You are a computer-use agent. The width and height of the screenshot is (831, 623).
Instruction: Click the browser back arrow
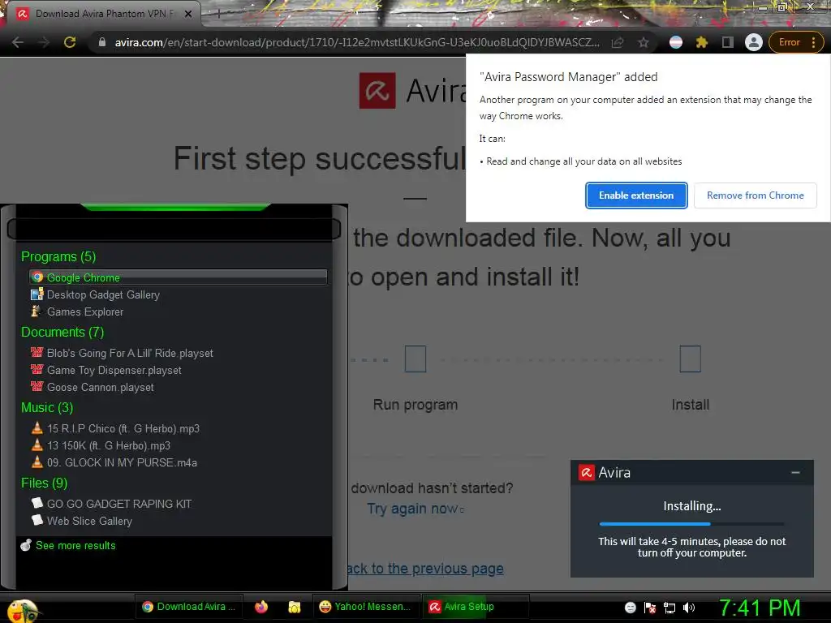pos(18,42)
